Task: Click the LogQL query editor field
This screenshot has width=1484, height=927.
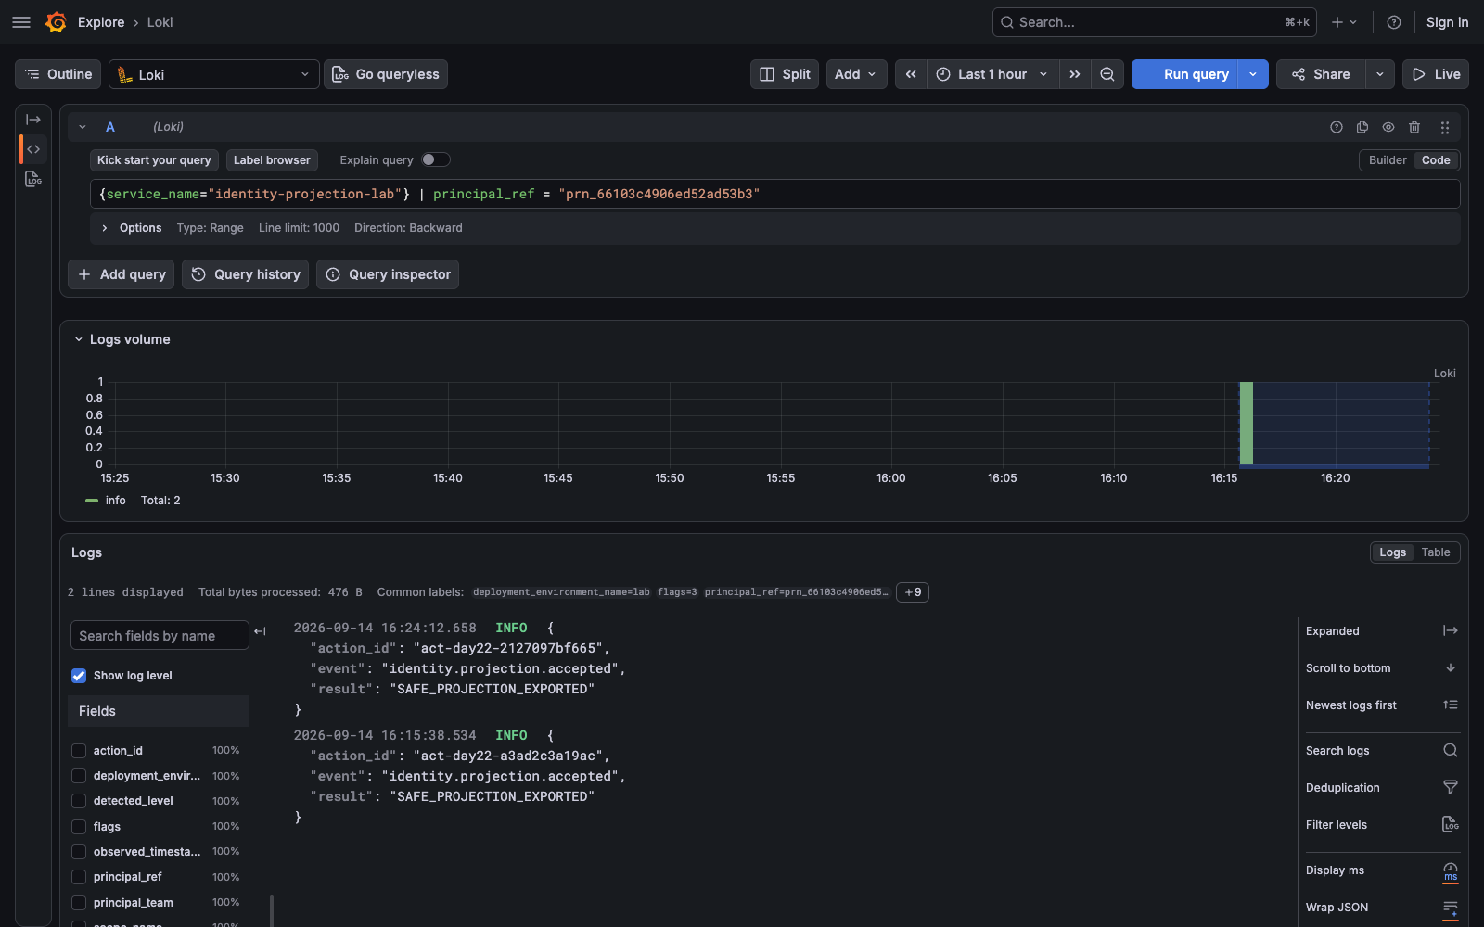Action: [775, 194]
